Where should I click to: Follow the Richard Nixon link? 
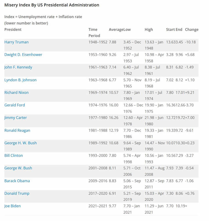[17, 93]
